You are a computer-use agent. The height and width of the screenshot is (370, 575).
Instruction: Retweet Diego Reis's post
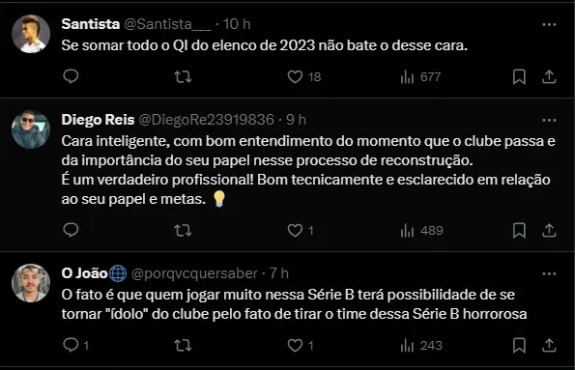(183, 230)
